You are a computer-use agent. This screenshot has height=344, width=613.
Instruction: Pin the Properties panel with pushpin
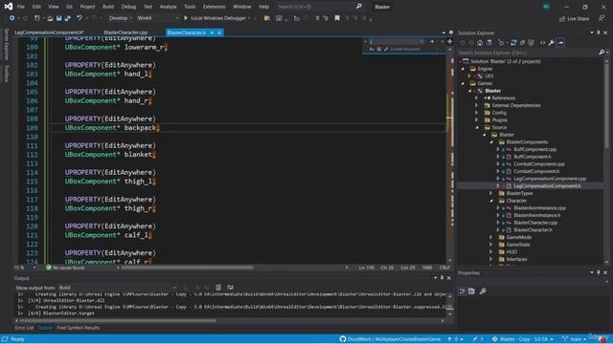click(598, 272)
